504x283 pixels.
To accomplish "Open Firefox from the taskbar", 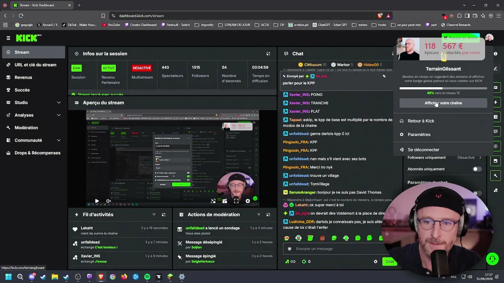I will [124, 277].
